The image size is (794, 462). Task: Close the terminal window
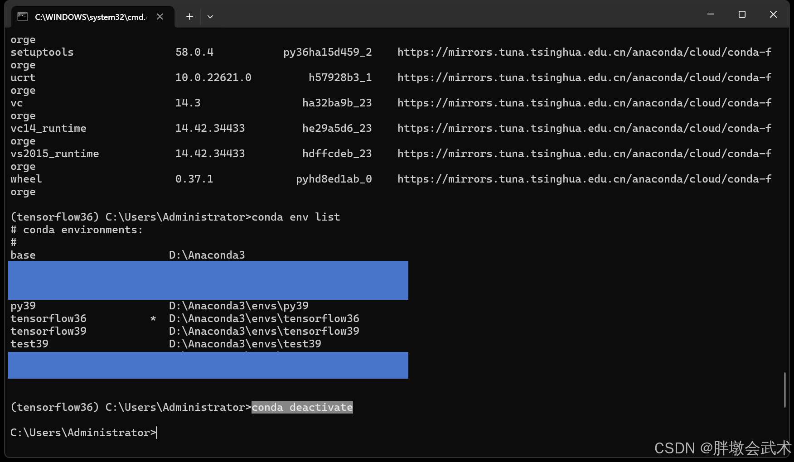click(773, 14)
